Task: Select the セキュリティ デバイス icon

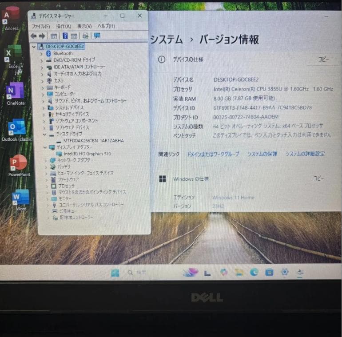Action: click(51, 115)
